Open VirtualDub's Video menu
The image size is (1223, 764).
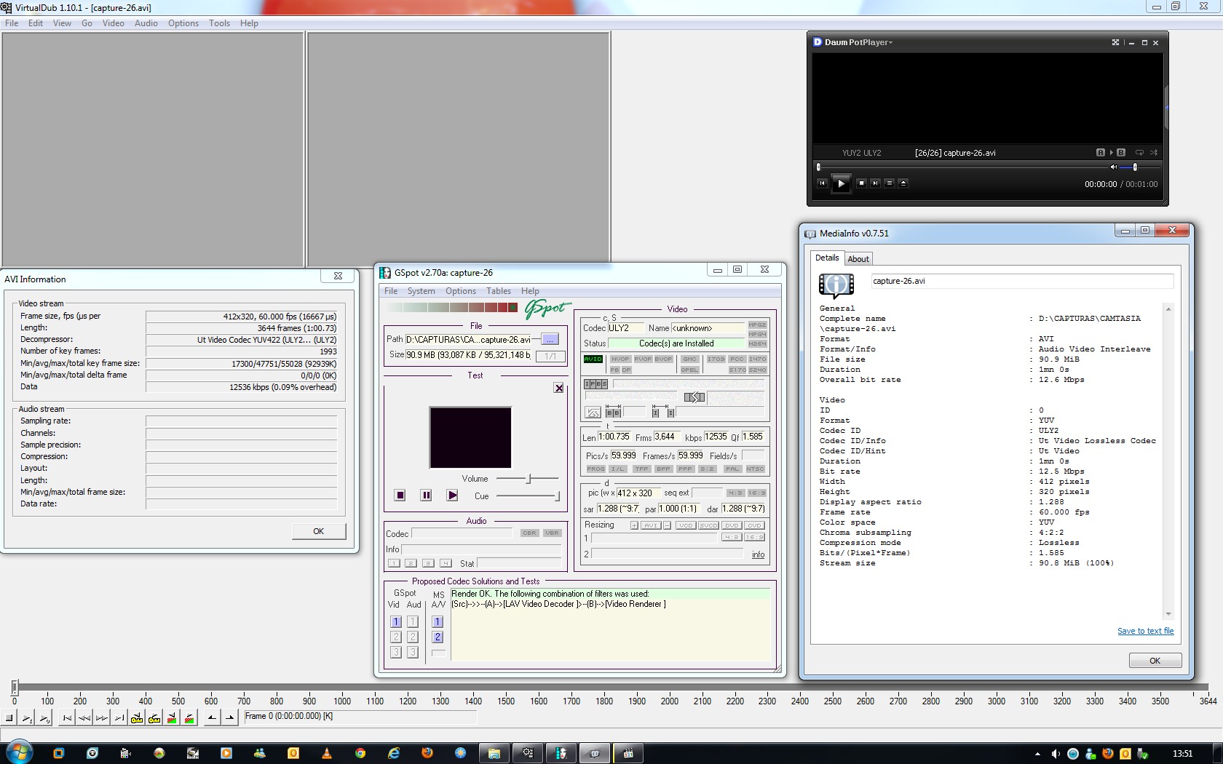coord(113,23)
